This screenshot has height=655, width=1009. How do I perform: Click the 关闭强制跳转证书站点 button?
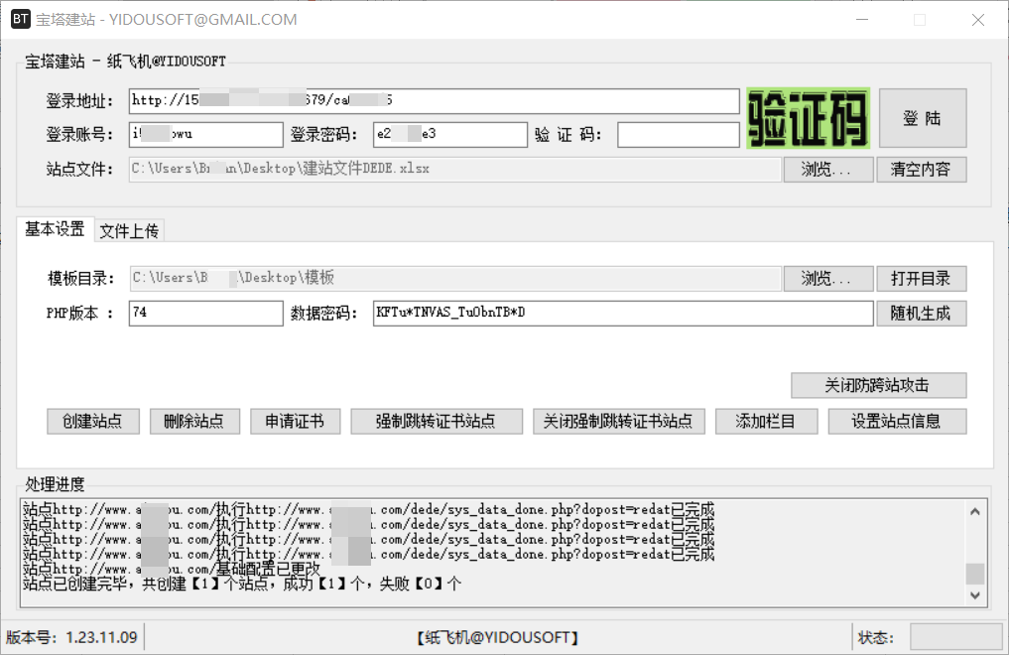(618, 422)
